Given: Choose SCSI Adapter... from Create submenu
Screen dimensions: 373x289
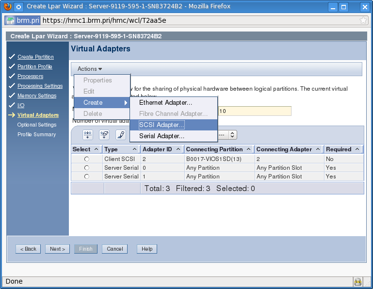Looking at the screenshot, I should [x=162, y=125].
